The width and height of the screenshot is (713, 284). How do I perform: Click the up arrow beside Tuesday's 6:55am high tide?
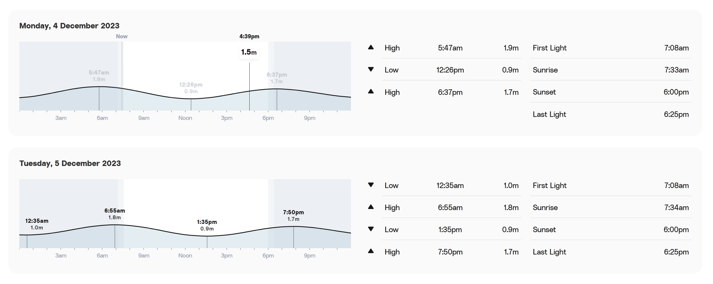[371, 207]
